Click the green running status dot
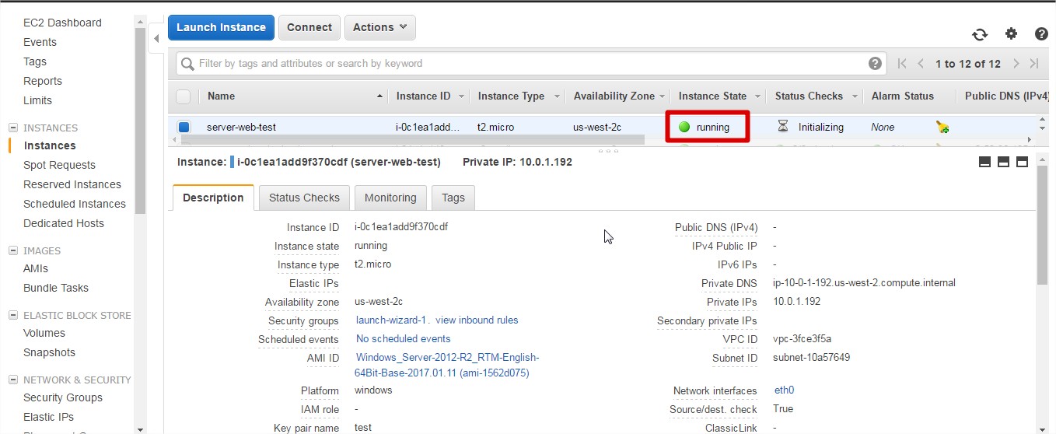This screenshot has width=1056, height=434. (x=684, y=127)
